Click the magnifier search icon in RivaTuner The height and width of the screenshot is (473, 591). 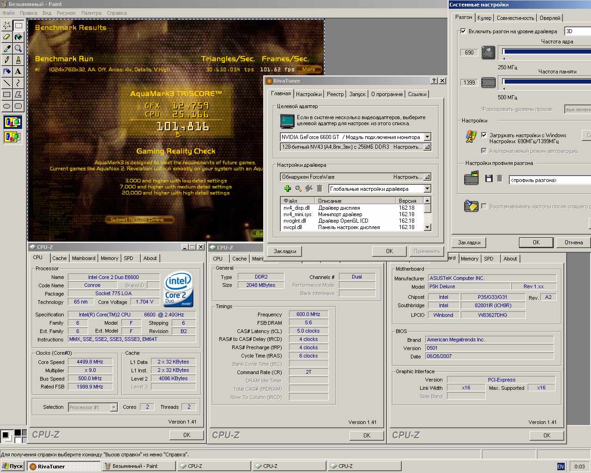click(298, 188)
